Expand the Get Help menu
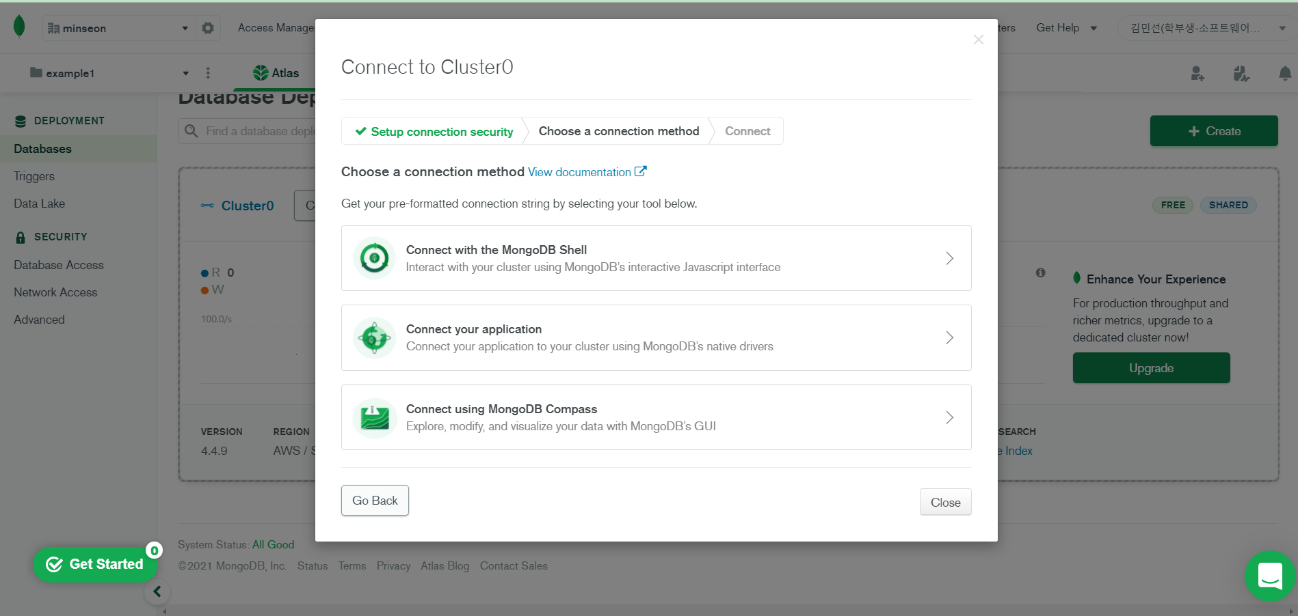 [x=1066, y=28]
